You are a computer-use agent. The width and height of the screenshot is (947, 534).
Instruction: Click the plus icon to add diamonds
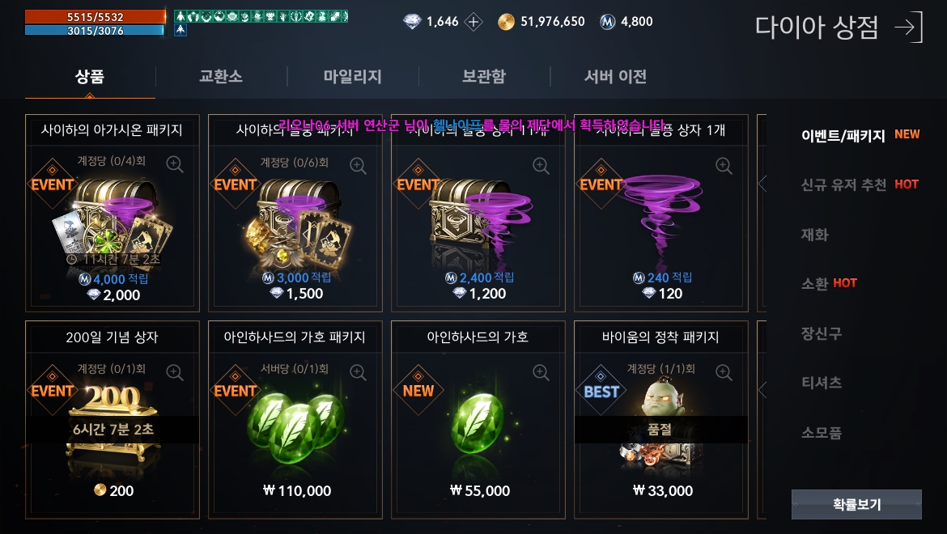pyautogui.click(x=473, y=23)
